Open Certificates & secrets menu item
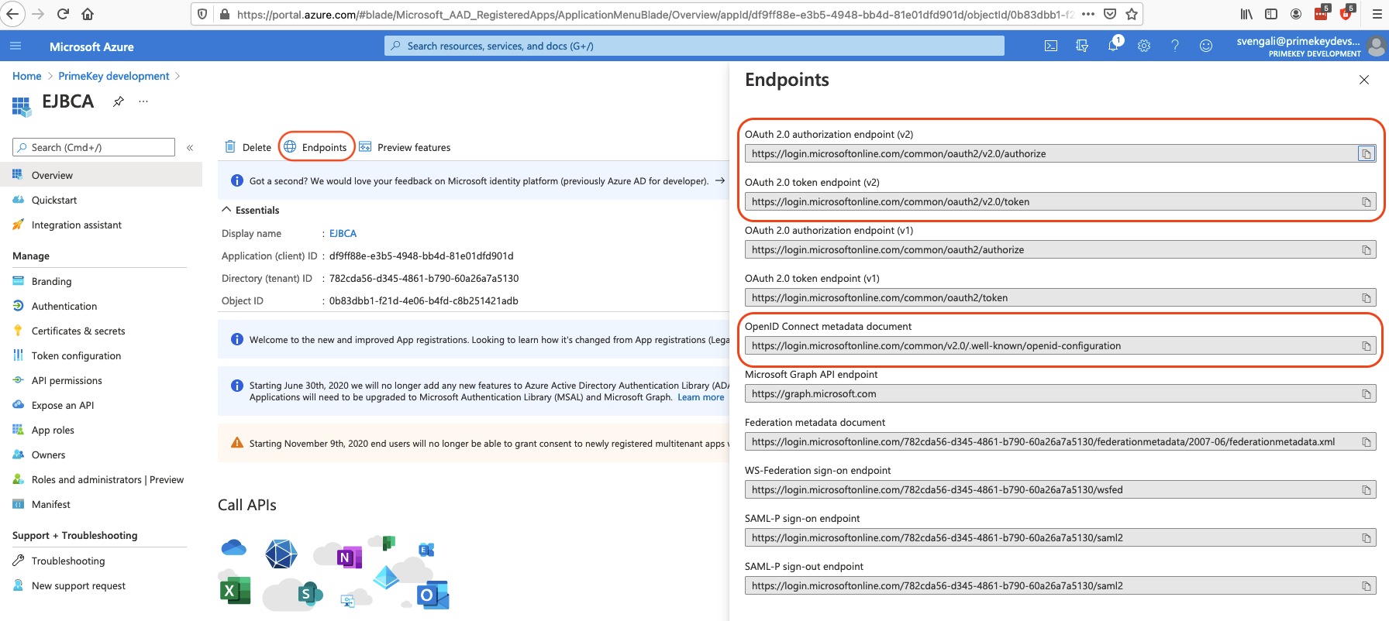This screenshot has width=1389, height=621. 78,331
